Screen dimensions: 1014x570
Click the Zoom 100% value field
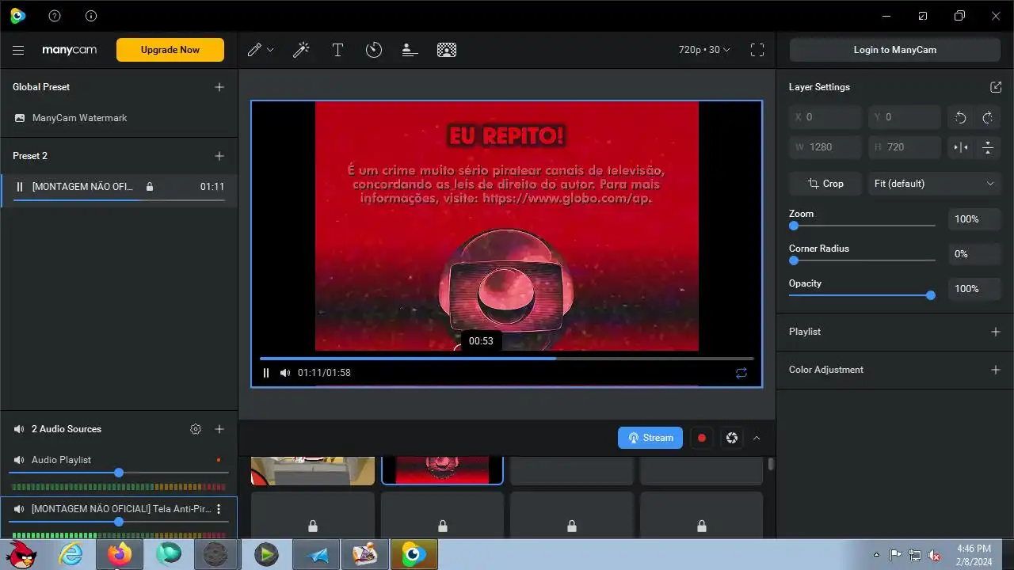point(974,219)
